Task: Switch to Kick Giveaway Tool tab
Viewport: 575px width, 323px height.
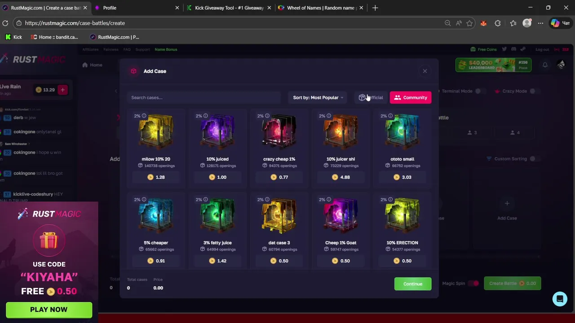Action: pyautogui.click(x=228, y=8)
